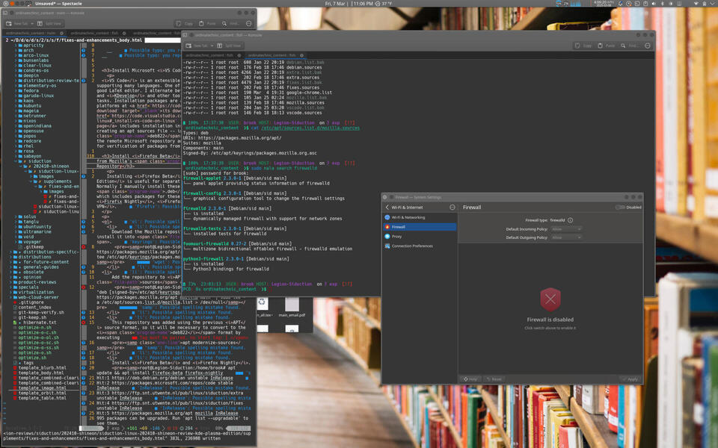Click Copy in the front Konsole toolbar
Image resolution: width=718 pixels, height=448 pixels.
point(583,46)
